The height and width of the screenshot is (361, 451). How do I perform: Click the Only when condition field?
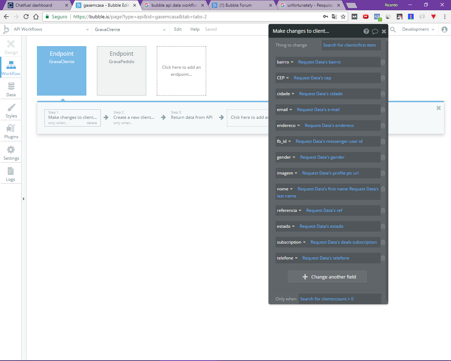pyautogui.click(x=340, y=299)
